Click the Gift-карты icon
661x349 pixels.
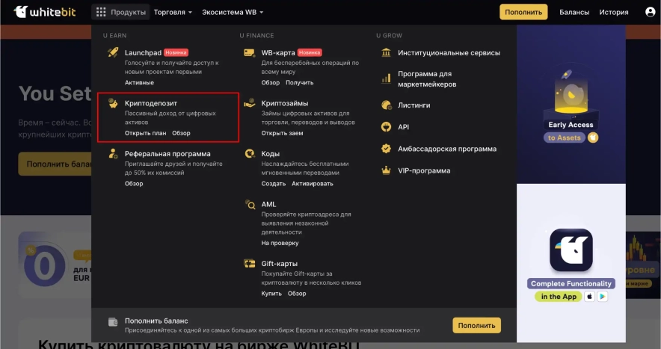[x=250, y=264]
